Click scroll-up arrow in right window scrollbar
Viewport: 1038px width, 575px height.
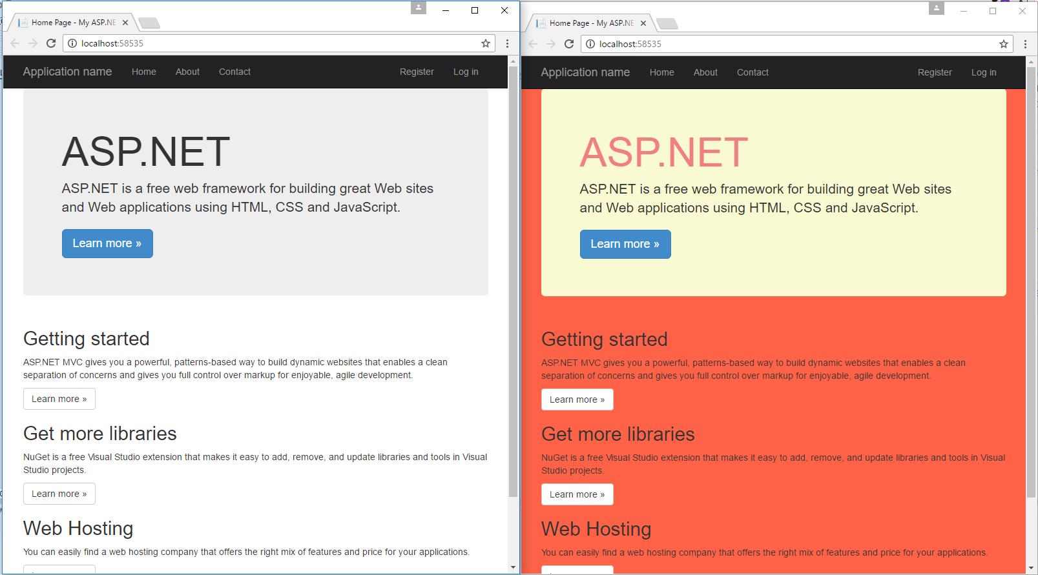click(x=1032, y=62)
